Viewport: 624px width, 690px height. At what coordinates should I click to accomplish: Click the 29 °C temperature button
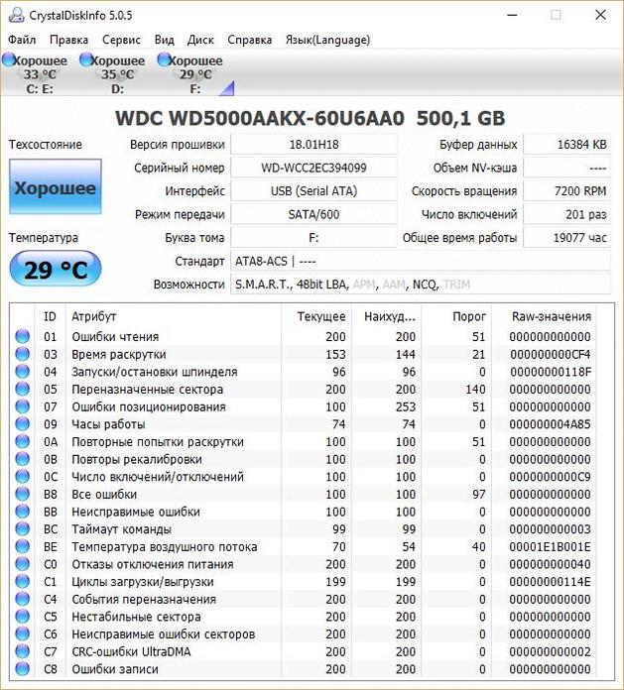tap(56, 269)
